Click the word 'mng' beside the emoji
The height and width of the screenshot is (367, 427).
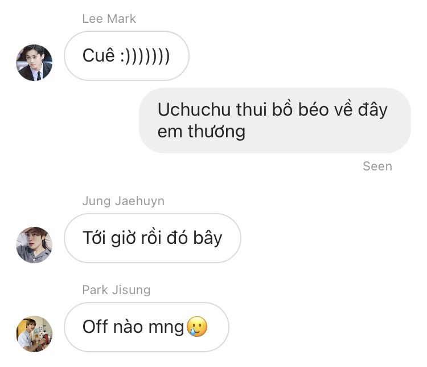click(166, 328)
